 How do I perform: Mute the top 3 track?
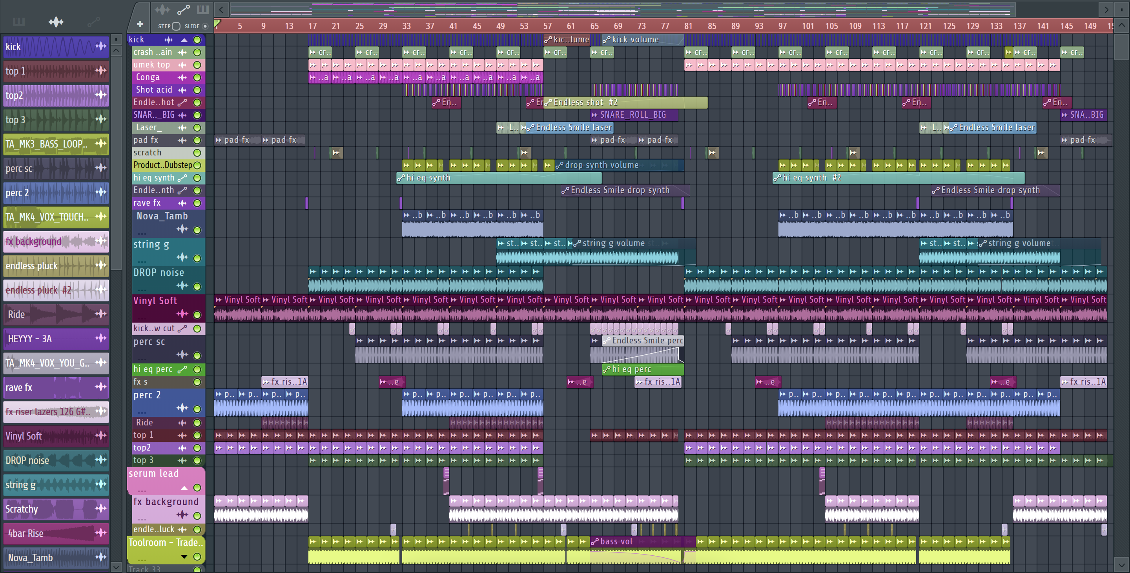(x=197, y=460)
